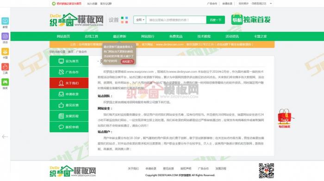Click footer link 广告合作
This screenshot has height=181, width=324.
(203, 169)
